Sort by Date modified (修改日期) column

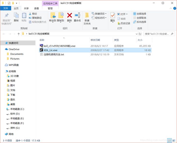[95, 40]
